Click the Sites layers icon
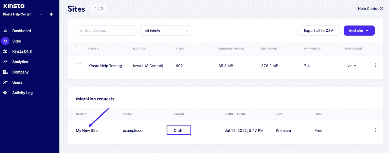Image resolution: width=389 pixels, height=153 pixels. pos(5,41)
